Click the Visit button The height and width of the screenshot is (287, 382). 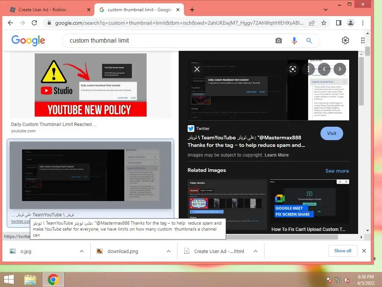click(x=332, y=133)
